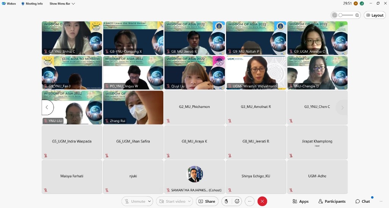This screenshot has height=208, width=389.
Task: Toggle the Unmute microphone button
Action: (134, 202)
